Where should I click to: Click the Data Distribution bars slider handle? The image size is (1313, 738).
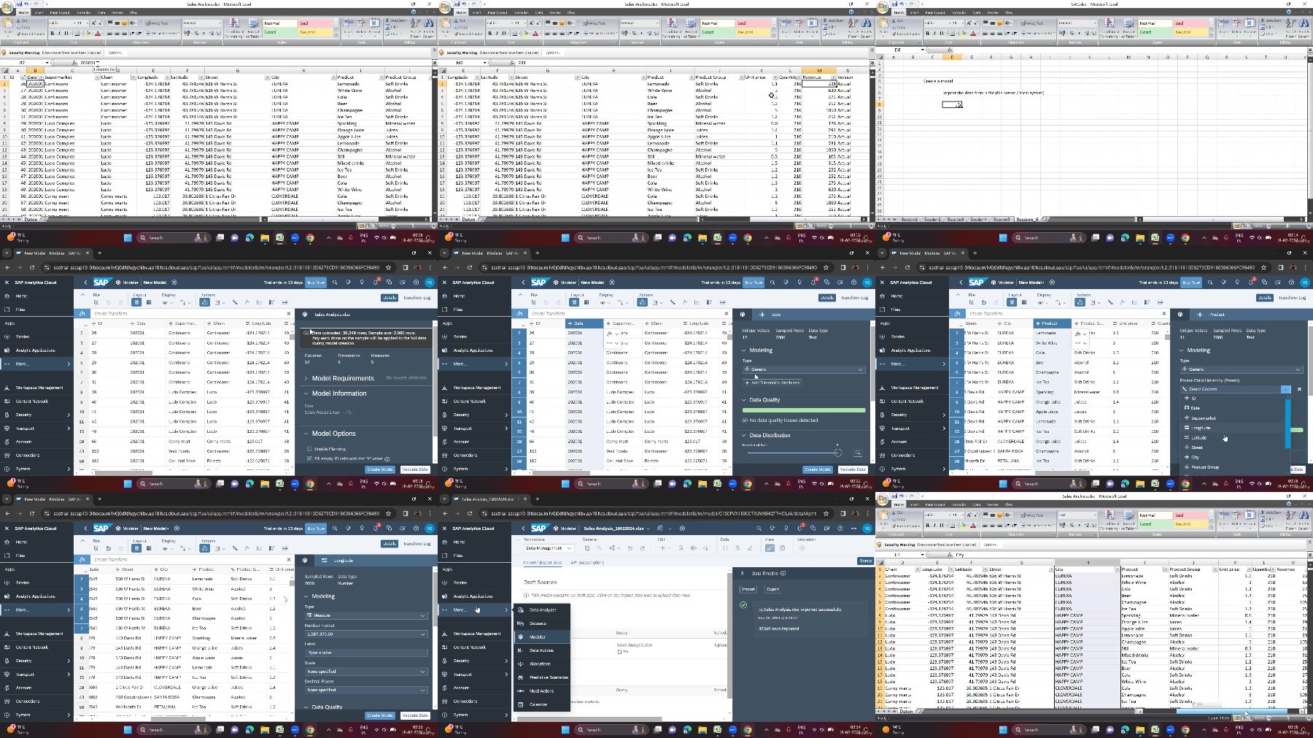pyautogui.click(x=837, y=453)
